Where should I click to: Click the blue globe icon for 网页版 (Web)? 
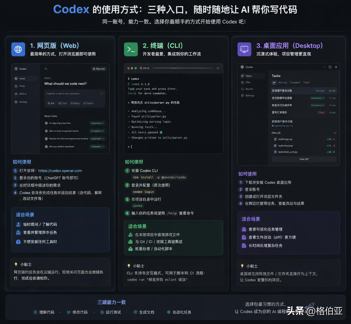tap(18, 49)
